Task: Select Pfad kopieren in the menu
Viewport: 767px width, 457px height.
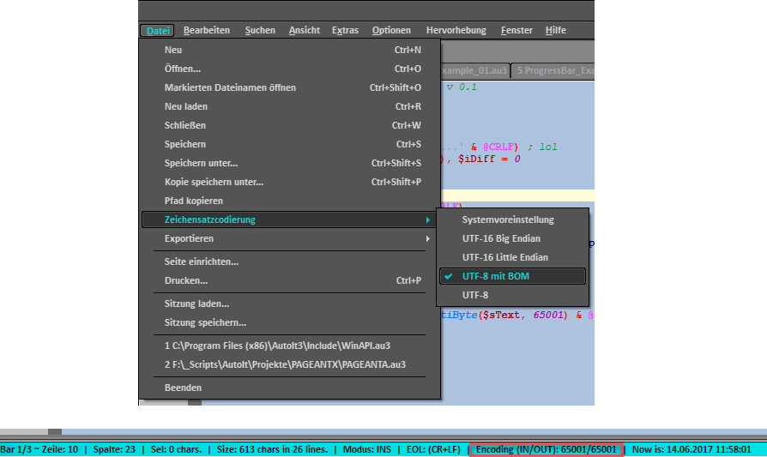Action: click(x=193, y=201)
